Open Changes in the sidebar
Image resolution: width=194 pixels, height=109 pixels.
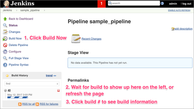point(14,32)
